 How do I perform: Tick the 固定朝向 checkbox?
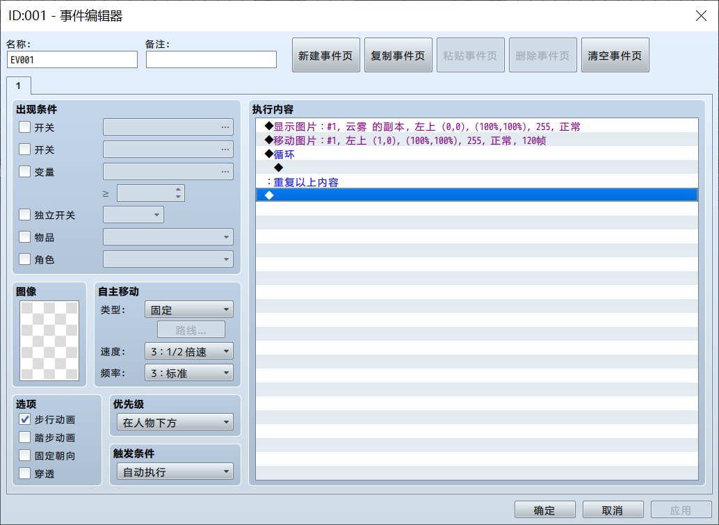(x=25, y=455)
